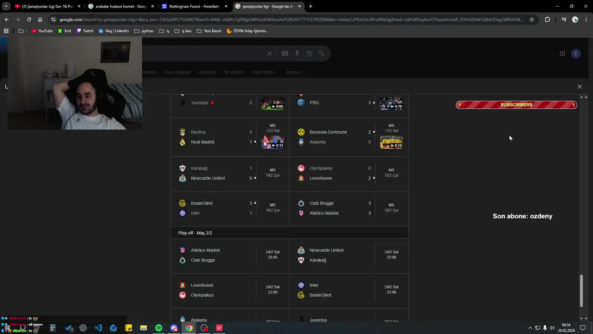Search by image with the lens icon
Image resolution: width=593 pixels, height=334 pixels.
click(x=309, y=53)
